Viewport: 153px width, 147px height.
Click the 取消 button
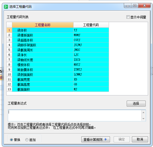point(140,139)
